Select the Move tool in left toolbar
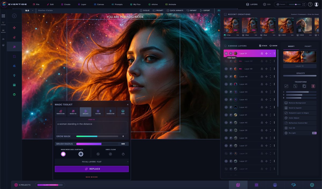Image resolution: width=322 pixels, height=189 pixels. (14, 28)
